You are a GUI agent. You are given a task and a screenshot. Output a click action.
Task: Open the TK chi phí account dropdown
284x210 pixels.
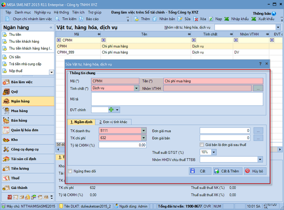tap(144, 138)
